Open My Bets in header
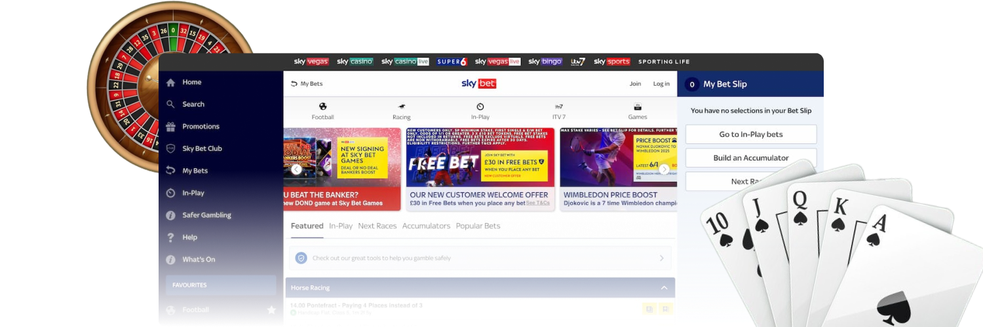The image size is (983, 327). 307,84
